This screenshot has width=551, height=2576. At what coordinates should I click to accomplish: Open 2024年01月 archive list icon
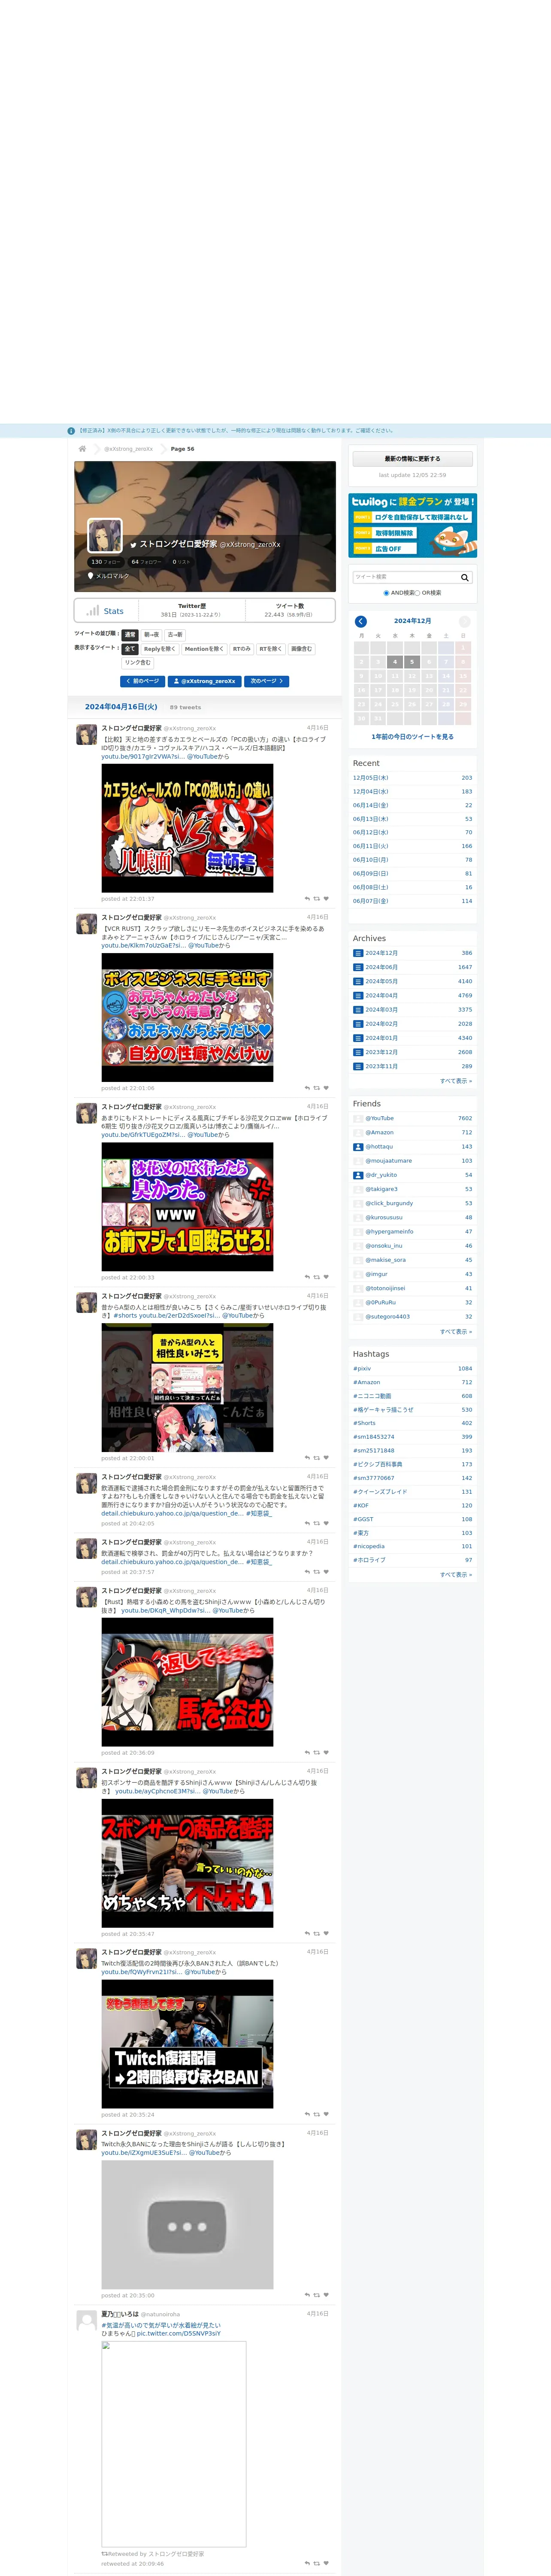pyautogui.click(x=358, y=1038)
